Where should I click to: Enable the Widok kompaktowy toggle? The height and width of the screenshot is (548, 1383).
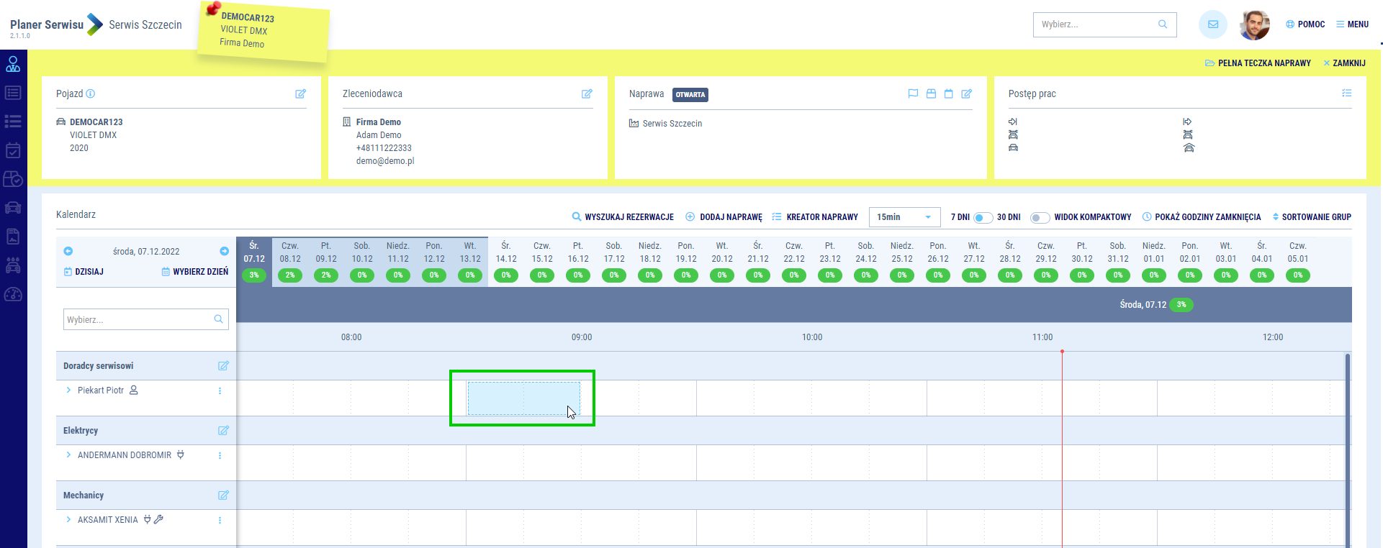tap(1040, 217)
